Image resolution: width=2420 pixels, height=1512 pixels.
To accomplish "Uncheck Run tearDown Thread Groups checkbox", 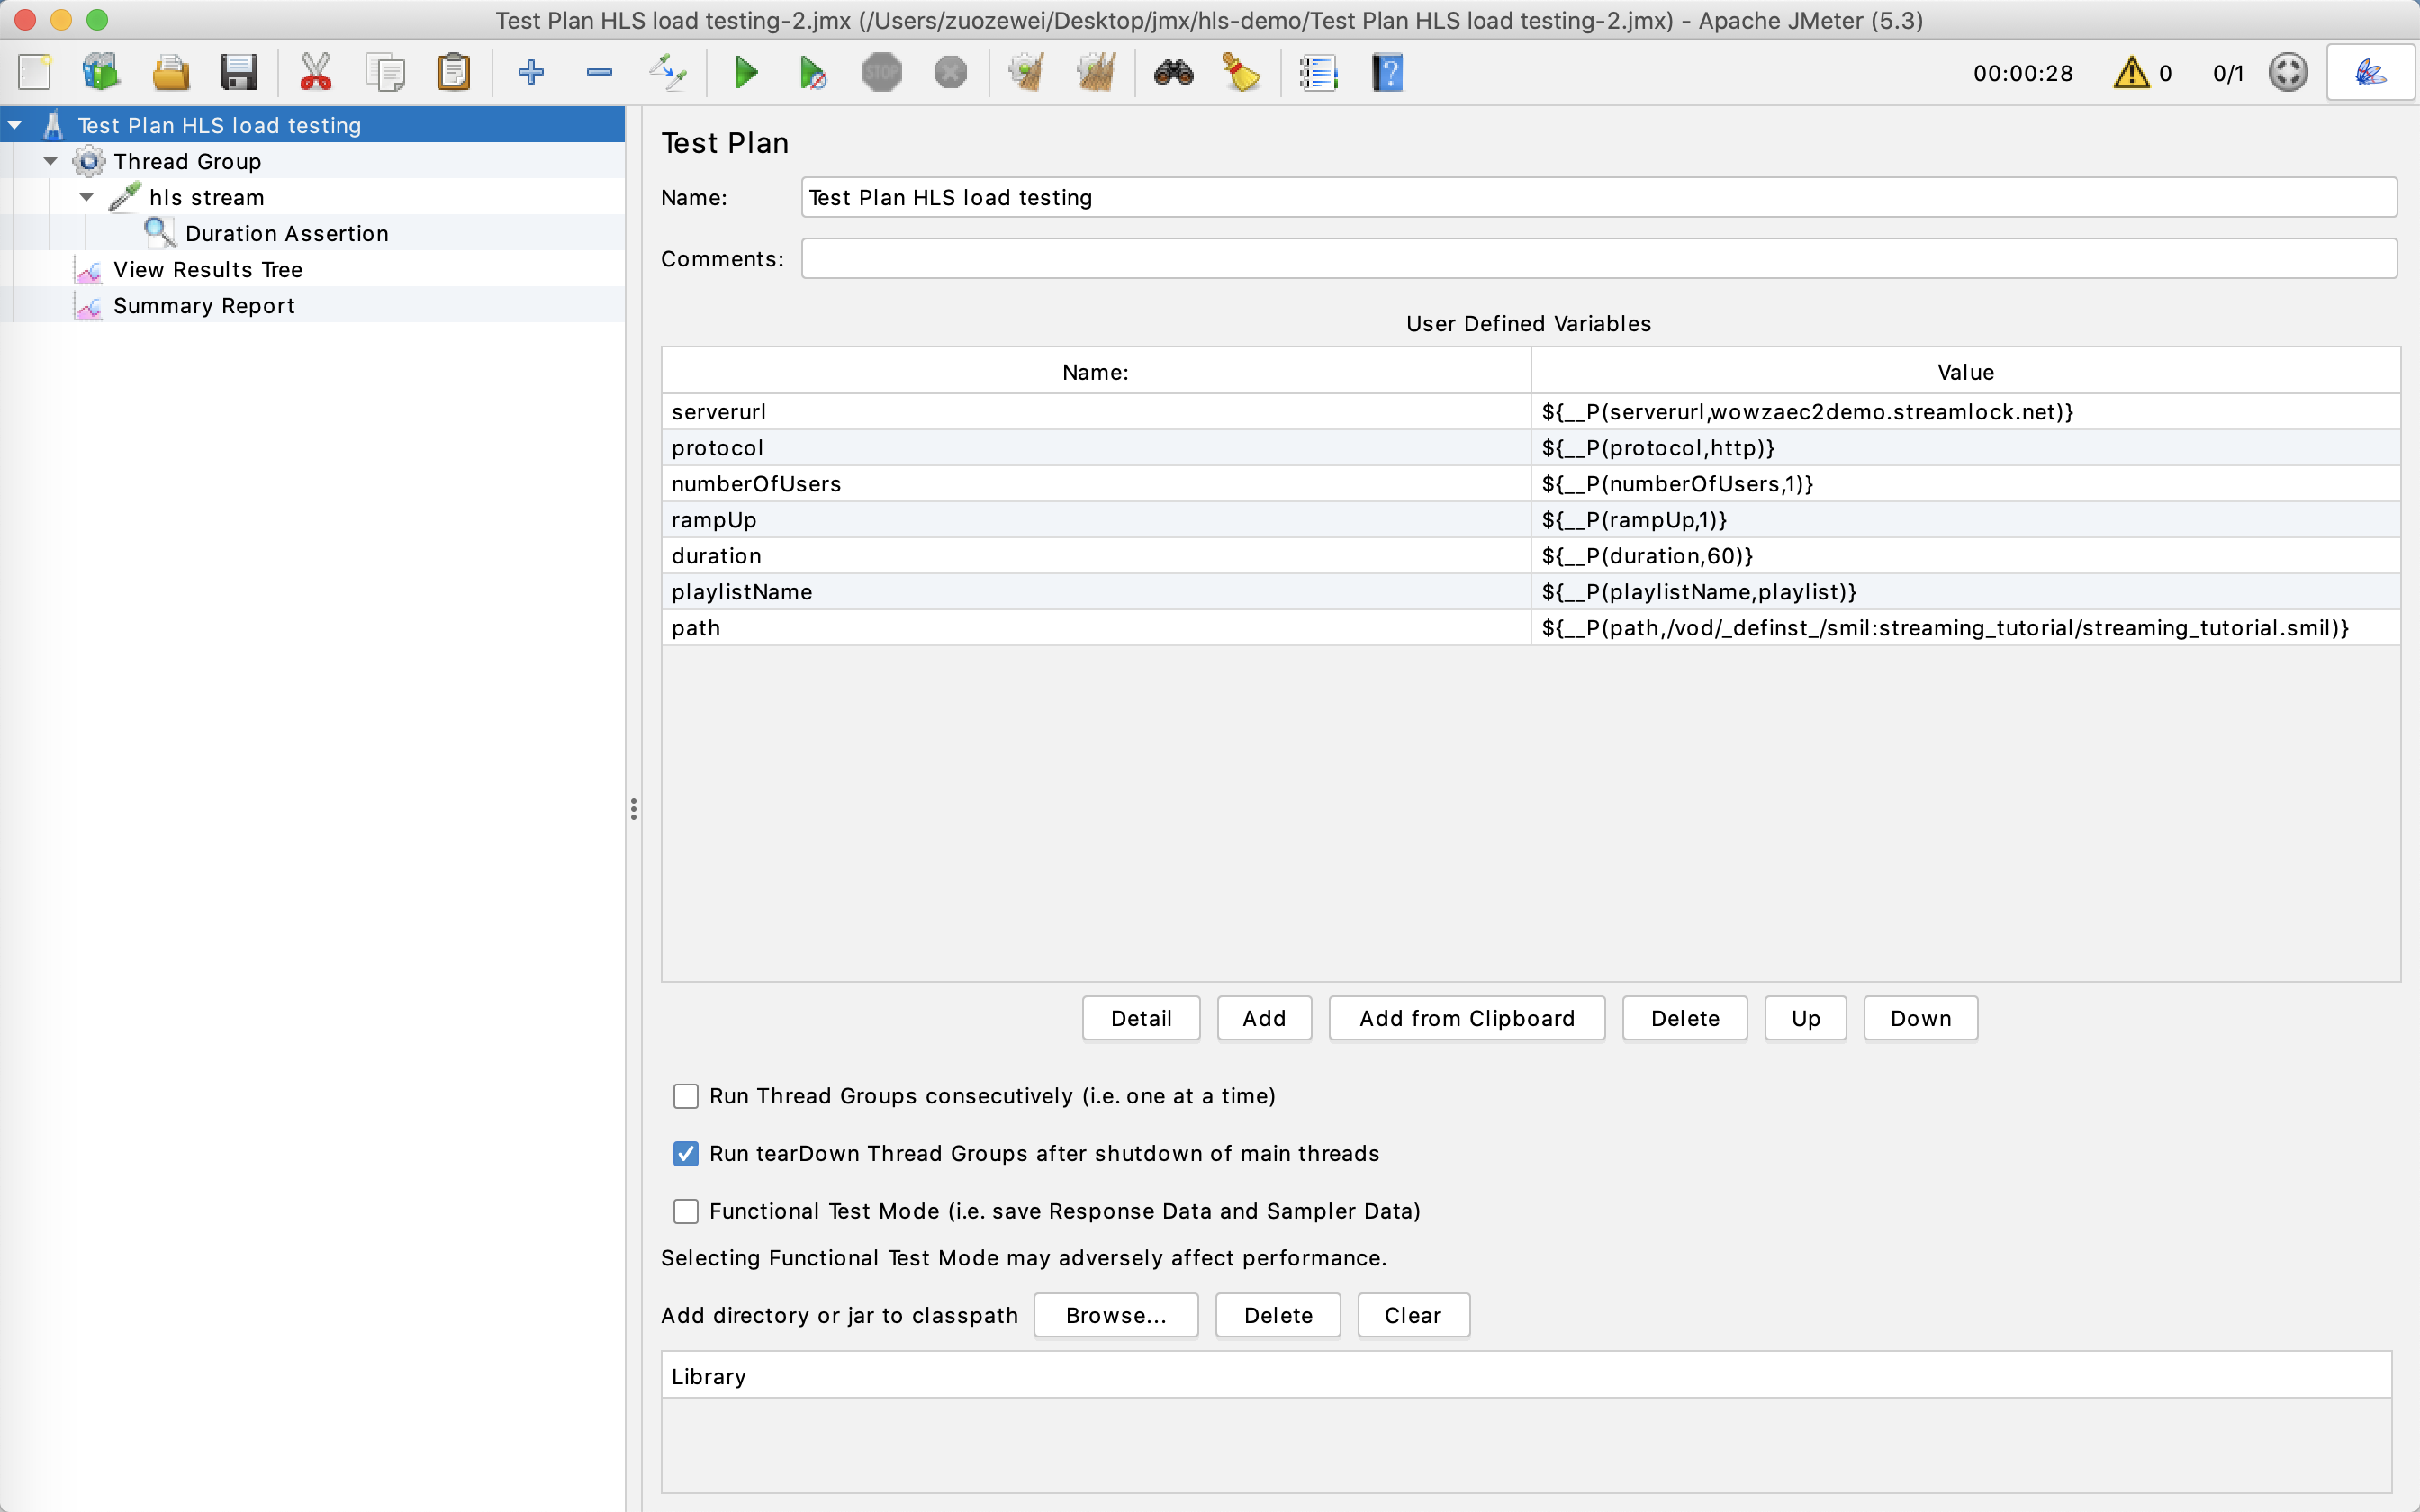I will pyautogui.click(x=686, y=1154).
